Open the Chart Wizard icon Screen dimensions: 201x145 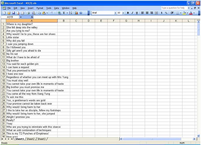click(76, 13)
